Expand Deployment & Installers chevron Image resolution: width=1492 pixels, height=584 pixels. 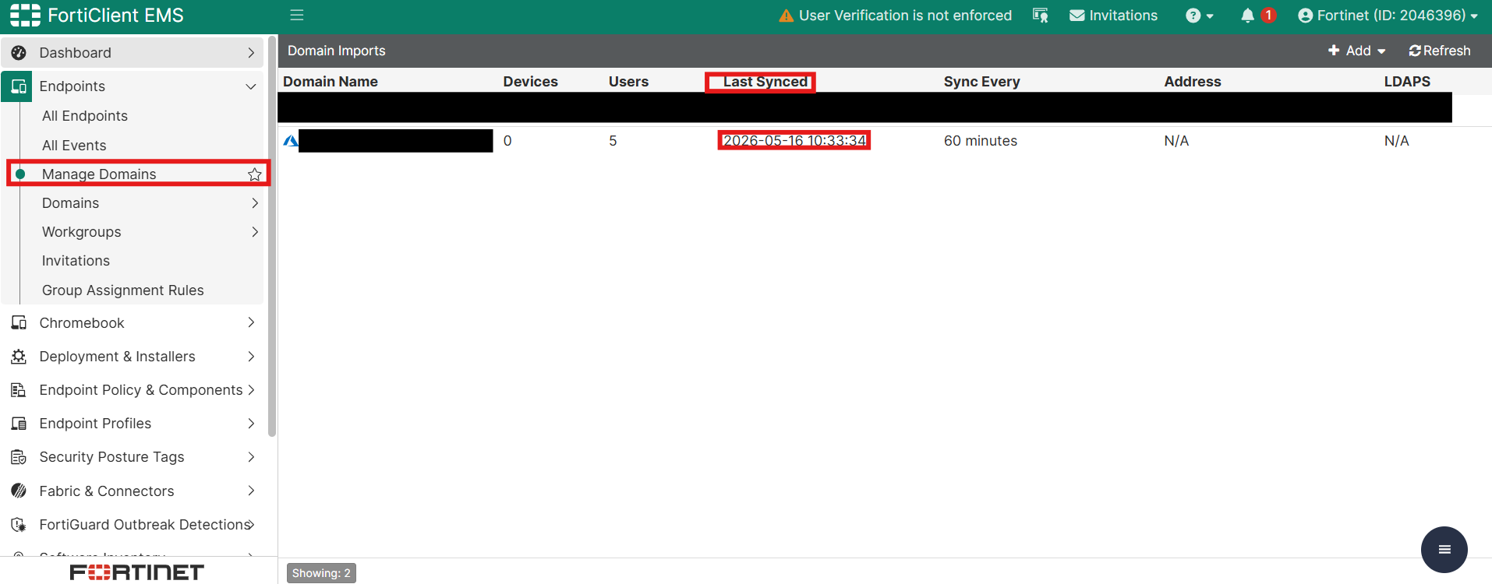point(251,357)
